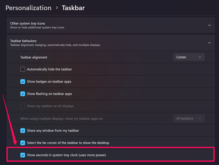Disable Show seconds in system tray clock
Screen dimensions: 219x165
pos(23,155)
